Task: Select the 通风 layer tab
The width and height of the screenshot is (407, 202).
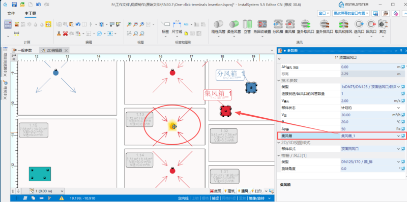Action: tap(243, 191)
